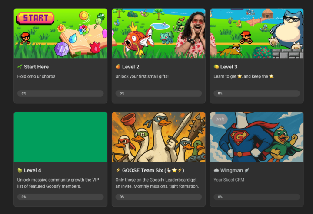Click the text "Hold onto ur shorts!"
Screen dimensions: 313x214
pyautogui.click(x=36, y=76)
